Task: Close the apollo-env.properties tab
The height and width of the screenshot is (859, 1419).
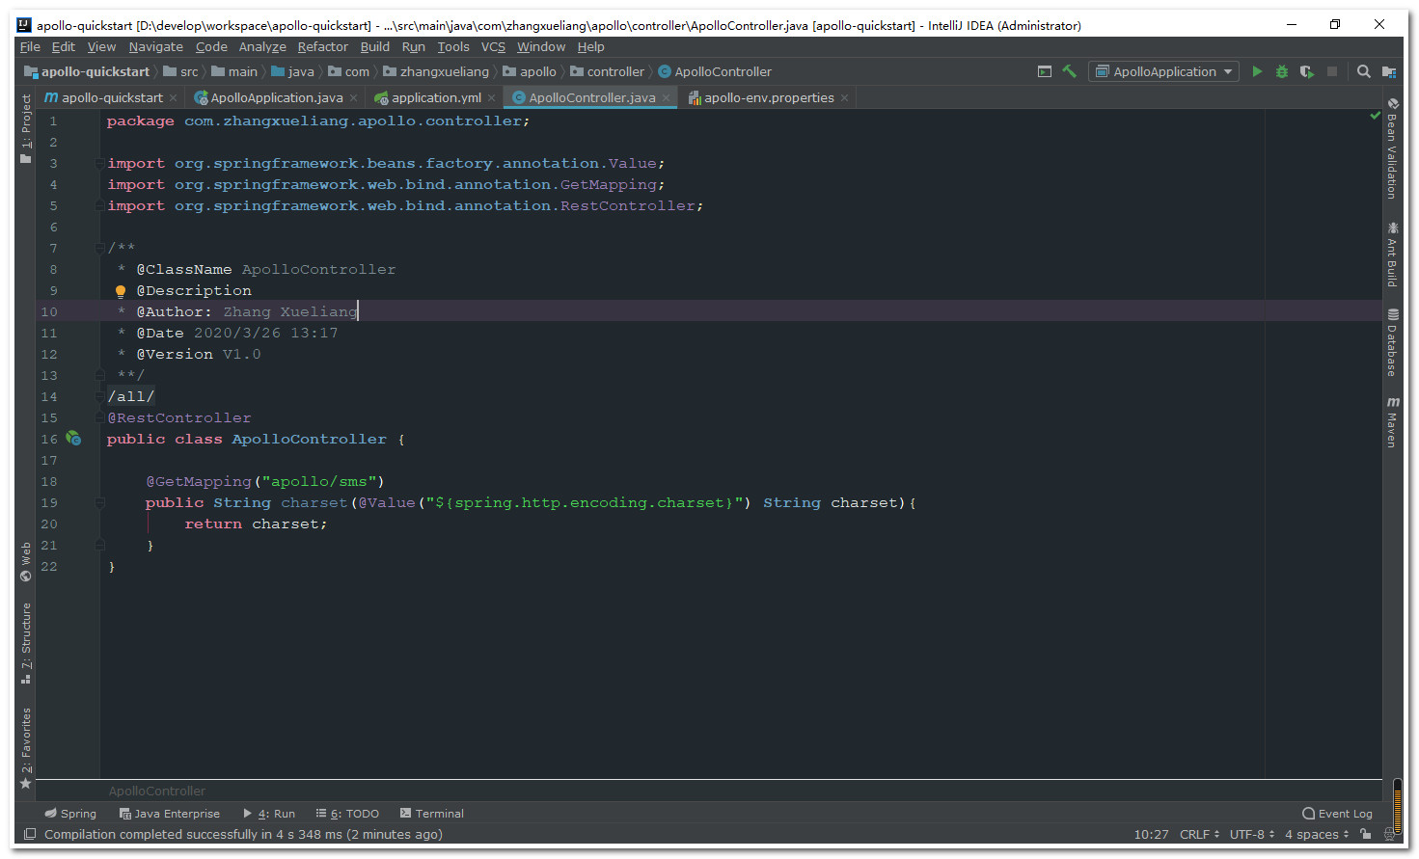Action: [845, 97]
